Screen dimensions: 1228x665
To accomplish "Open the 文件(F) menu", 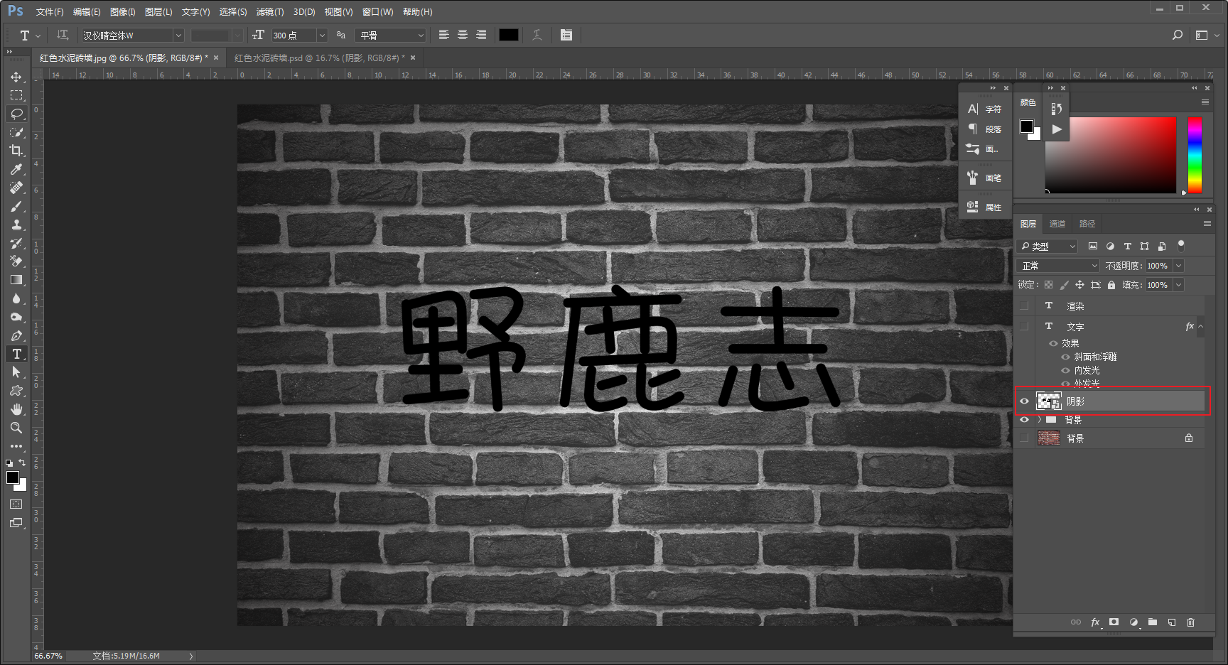I will 50,12.
